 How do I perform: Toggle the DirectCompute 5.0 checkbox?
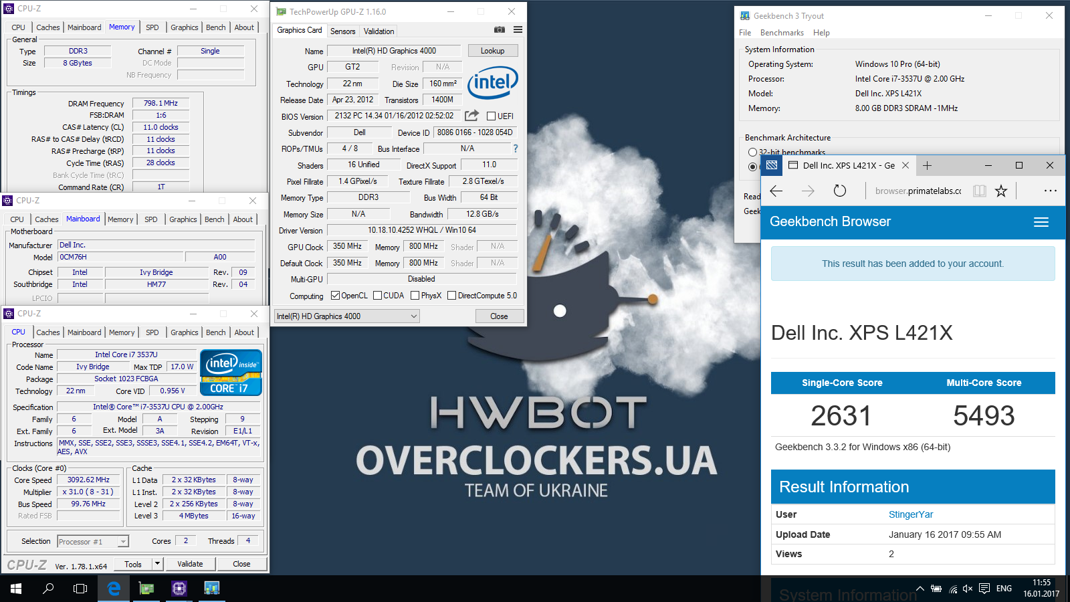pos(452,295)
